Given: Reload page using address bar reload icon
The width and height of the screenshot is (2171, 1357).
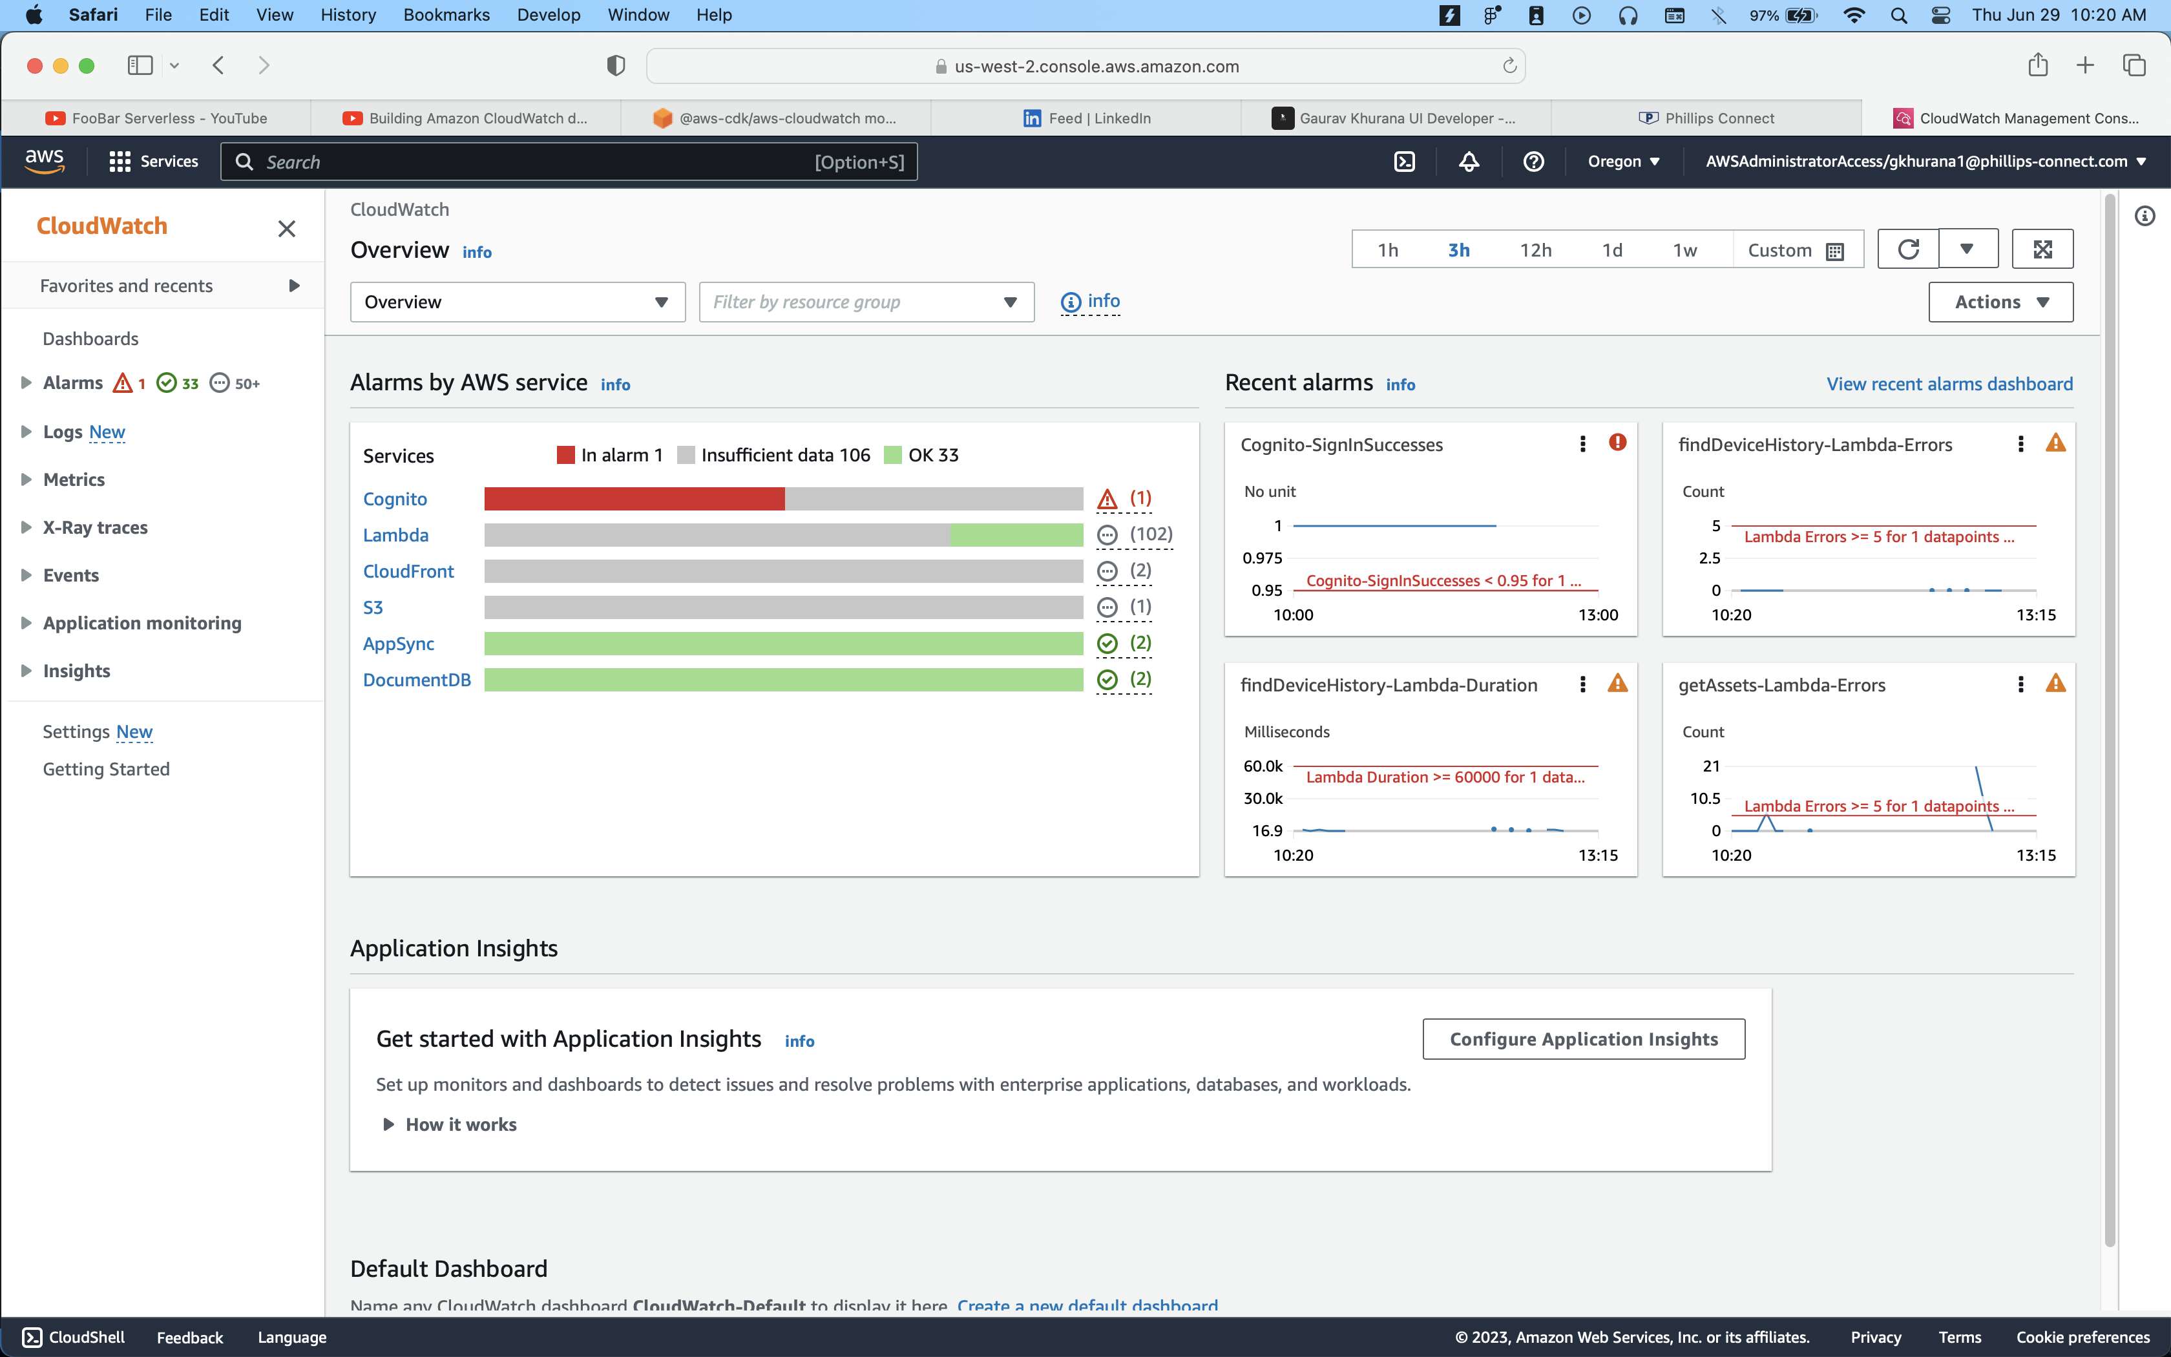Looking at the screenshot, I should [1509, 65].
